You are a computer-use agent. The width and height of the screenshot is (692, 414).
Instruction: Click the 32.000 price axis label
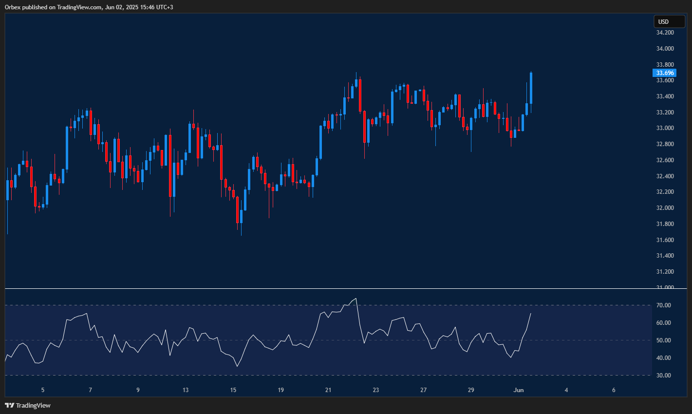(665, 208)
